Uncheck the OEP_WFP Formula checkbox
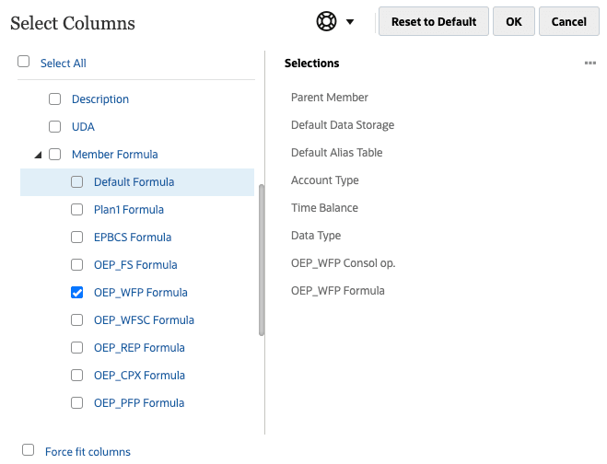 tap(77, 293)
